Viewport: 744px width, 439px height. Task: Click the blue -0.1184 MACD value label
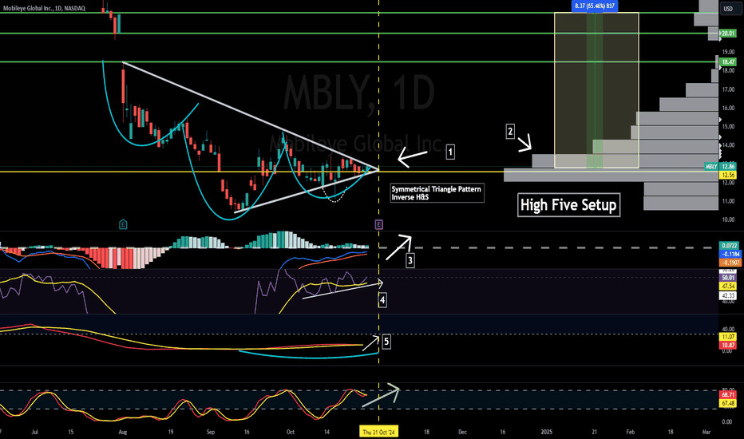(729, 254)
